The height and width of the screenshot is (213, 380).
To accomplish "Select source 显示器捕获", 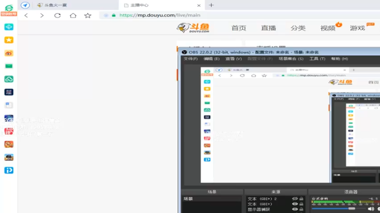I will pos(258,209).
